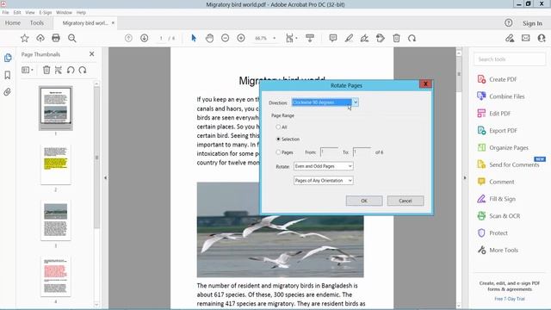Print the document using printer icon

(56, 38)
